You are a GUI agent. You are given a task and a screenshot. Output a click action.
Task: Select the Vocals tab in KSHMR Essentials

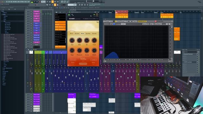click(x=94, y=34)
